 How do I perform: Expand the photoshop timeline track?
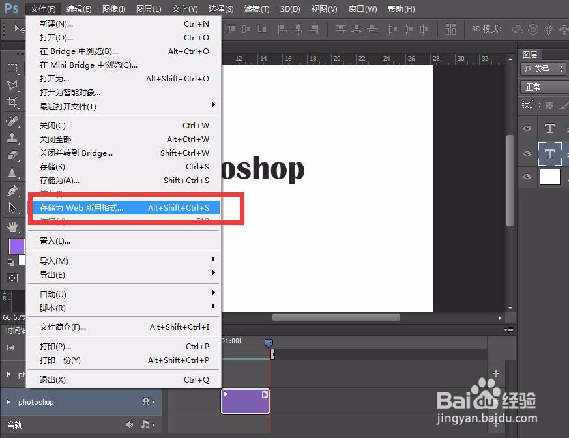[8, 401]
